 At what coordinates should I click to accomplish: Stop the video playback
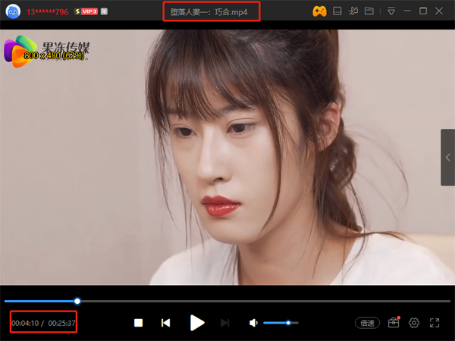(139, 323)
